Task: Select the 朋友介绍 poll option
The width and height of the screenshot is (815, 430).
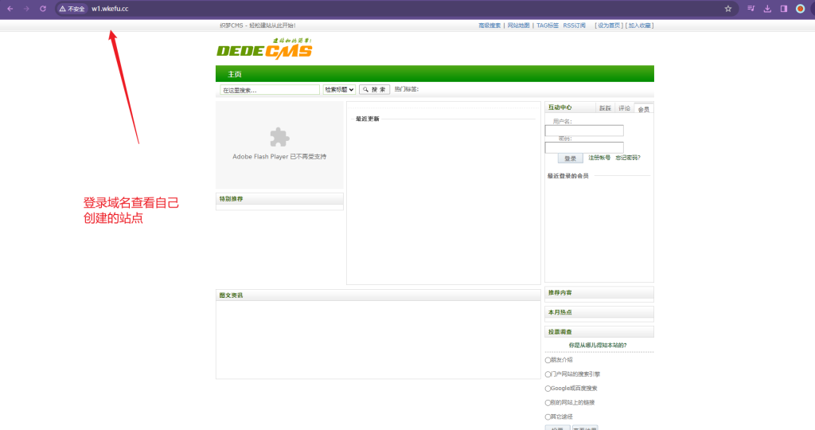Action: pyautogui.click(x=548, y=360)
